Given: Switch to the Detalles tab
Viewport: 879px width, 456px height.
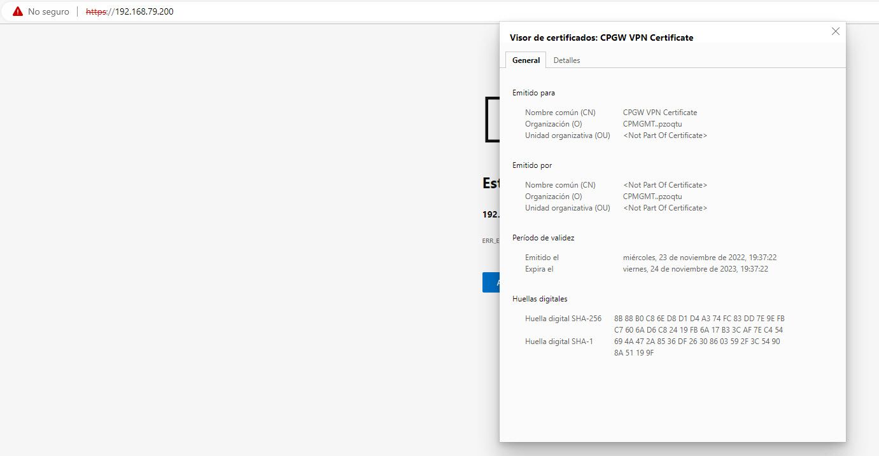Looking at the screenshot, I should [566, 60].
